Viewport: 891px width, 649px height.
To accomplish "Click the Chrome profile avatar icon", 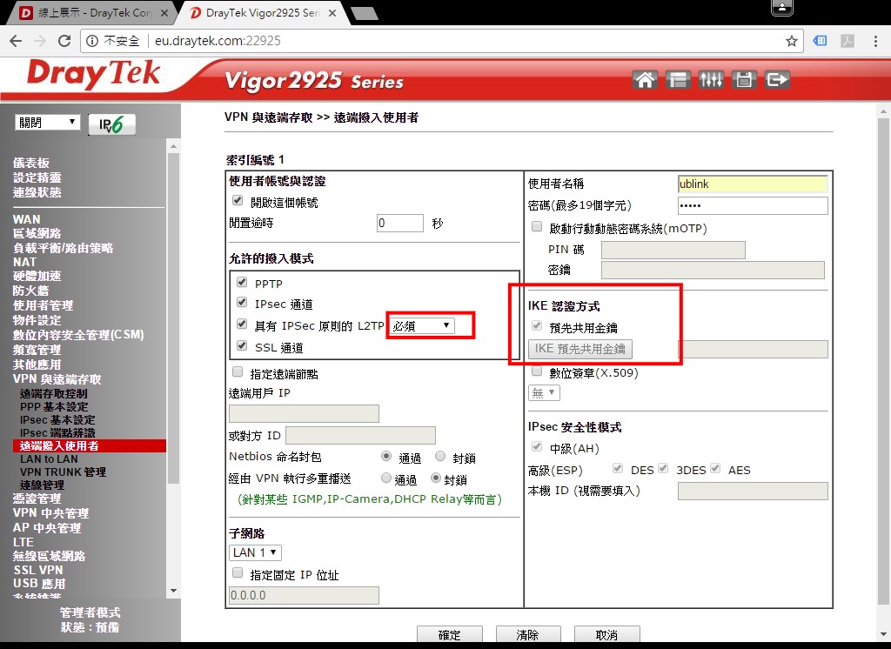I will click(x=782, y=7).
